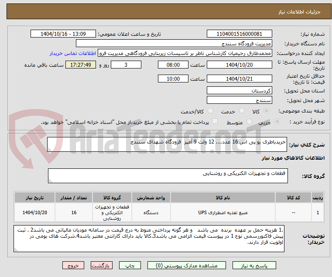Click the مدیریت فرودگاه سنندج buyer field
This screenshot has width=332, height=277.
pos(174,44)
